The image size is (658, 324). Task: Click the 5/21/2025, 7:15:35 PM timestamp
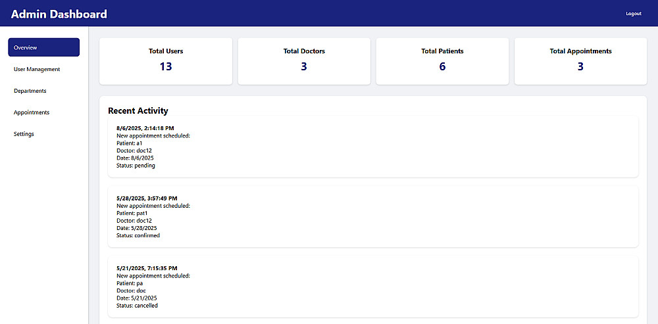pyautogui.click(x=147, y=268)
